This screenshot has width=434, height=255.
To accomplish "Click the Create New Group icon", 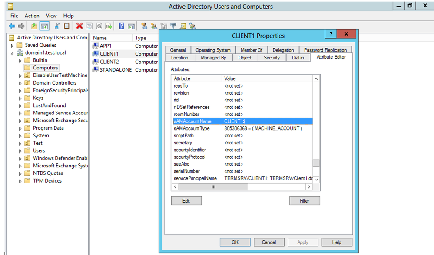I will 155,26.
